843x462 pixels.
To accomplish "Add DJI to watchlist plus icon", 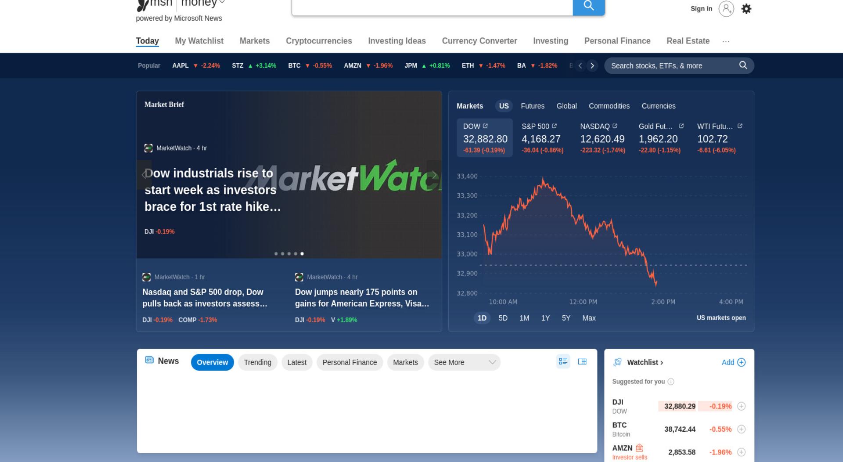I will (742, 406).
